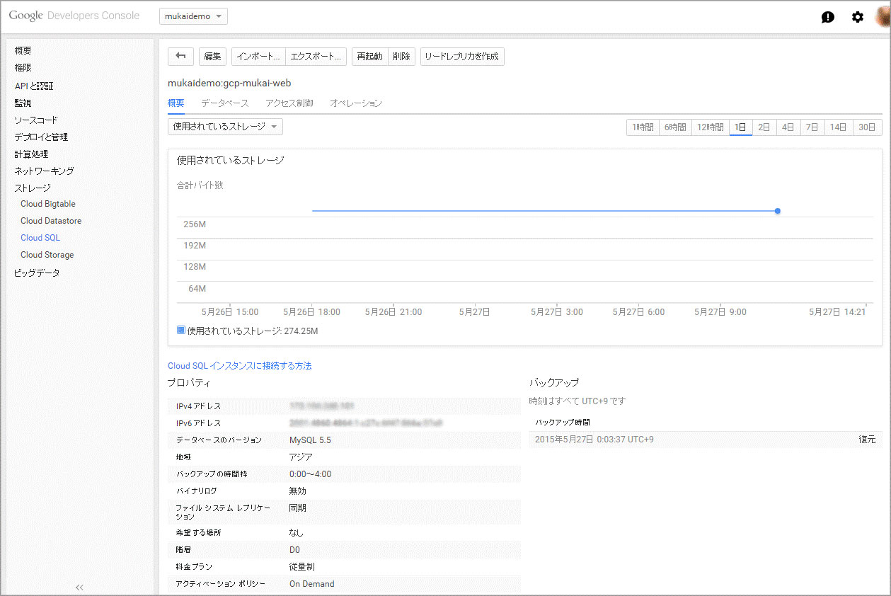Open the settings gear icon
The image size is (891, 596).
(x=858, y=17)
